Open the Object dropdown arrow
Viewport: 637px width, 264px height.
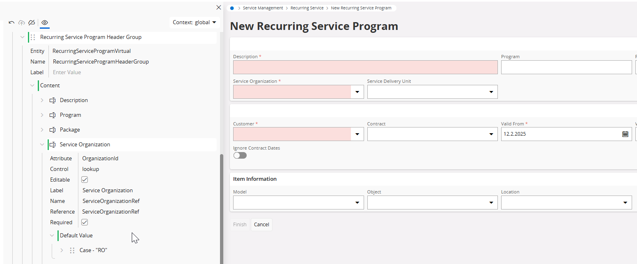pos(491,203)
